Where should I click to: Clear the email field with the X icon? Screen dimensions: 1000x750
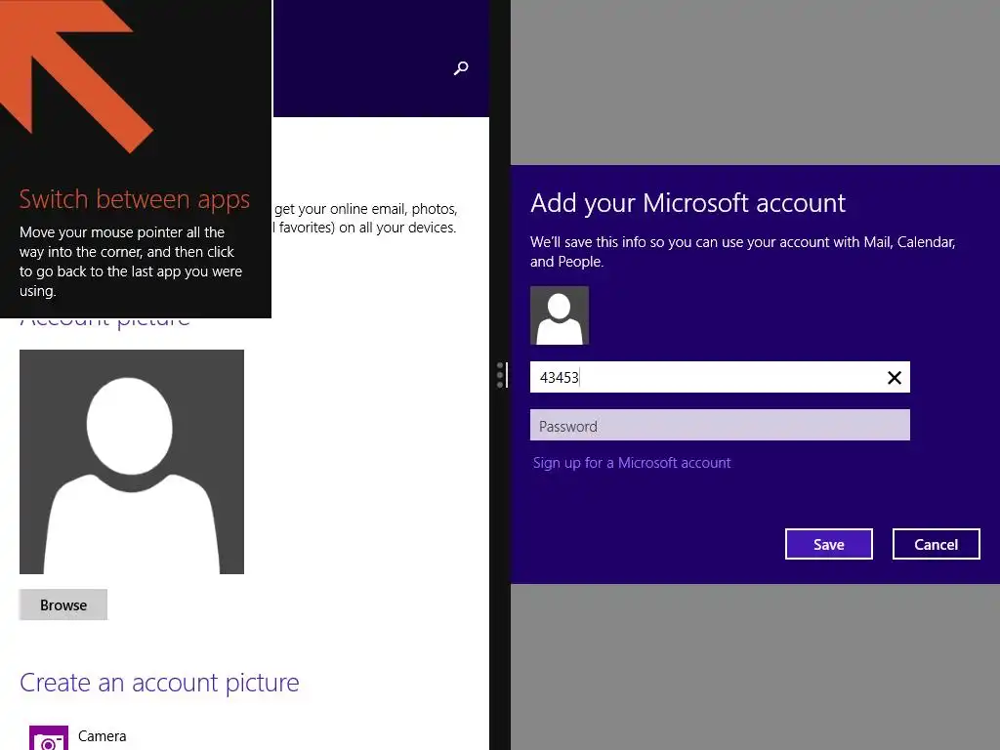895,378
